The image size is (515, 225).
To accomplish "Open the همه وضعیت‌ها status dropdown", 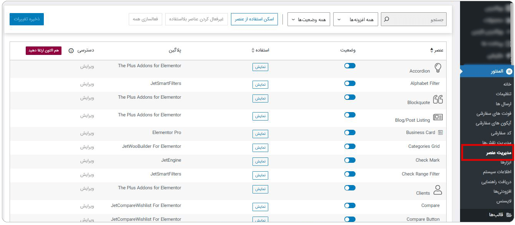I will pos(309,19).
